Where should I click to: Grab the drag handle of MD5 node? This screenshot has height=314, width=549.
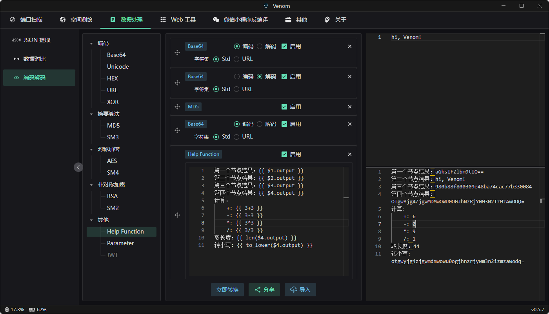point(177,107)
